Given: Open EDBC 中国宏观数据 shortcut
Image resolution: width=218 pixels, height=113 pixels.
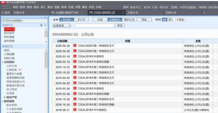Looking at the screenshot, I should (183, 7).
